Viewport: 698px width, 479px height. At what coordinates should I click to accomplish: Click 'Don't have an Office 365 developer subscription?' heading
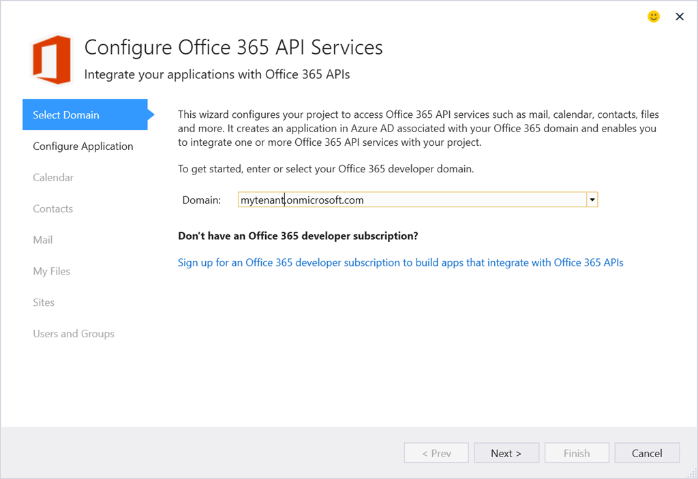click(298, 236)
